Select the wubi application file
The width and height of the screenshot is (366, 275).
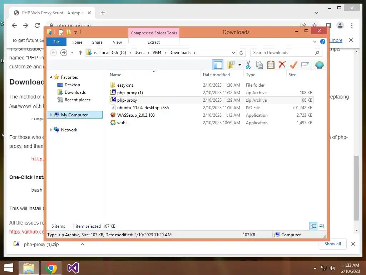point(122,122)
